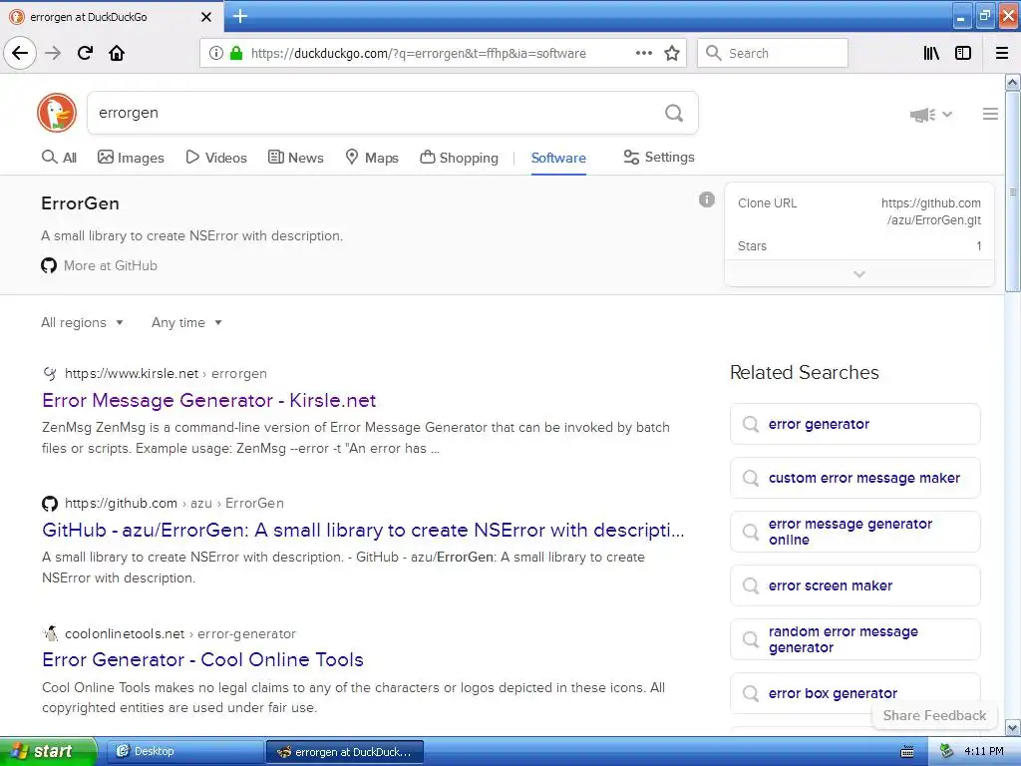Bookmark this page with the star icon
Screen dimensions: 1021x766
pos(672,53)
